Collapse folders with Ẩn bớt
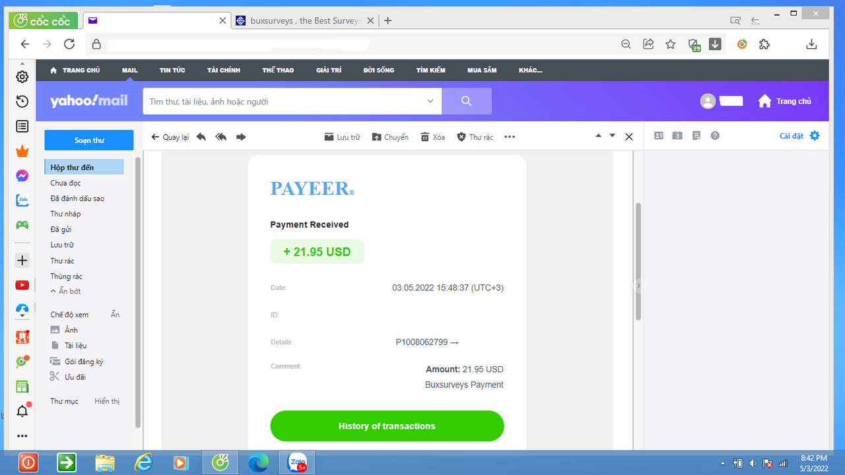This screenshot has height=475, width=845. pyautogui.click(x=65, y=291)
